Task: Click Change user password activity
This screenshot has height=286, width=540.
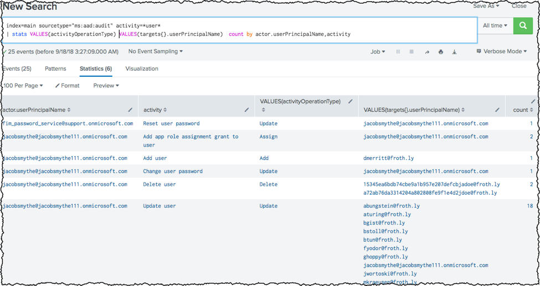Action: [x=173, y=171]
